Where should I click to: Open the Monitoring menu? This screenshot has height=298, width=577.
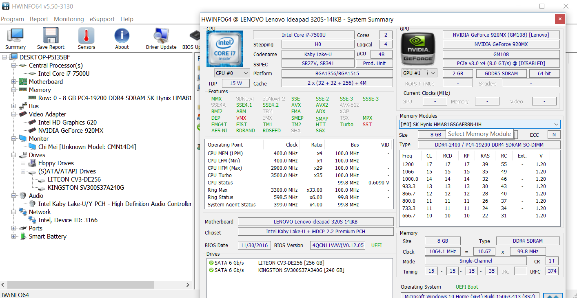pos(69,19)
